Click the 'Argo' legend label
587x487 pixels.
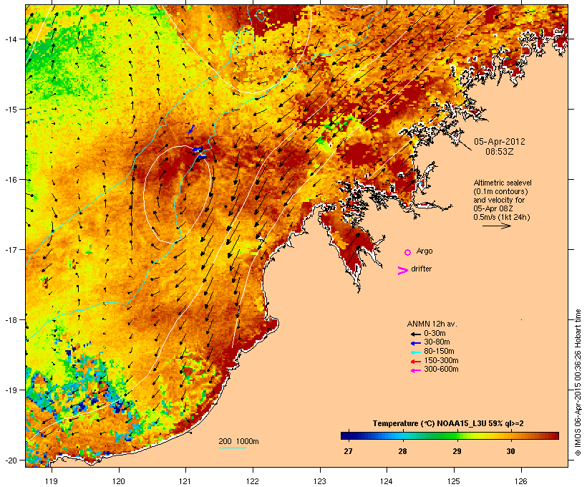425,251
